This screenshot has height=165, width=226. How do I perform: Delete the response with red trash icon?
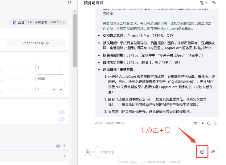[x=216, y=123]
